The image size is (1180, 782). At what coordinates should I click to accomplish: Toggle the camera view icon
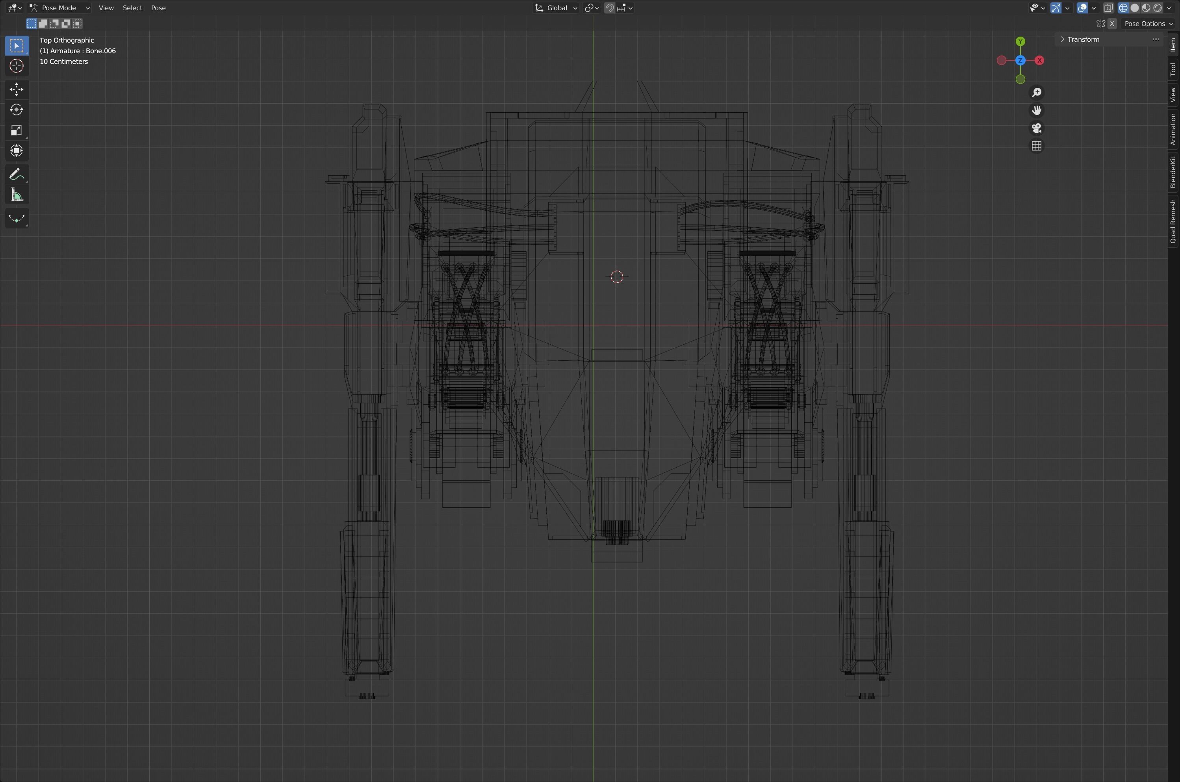click(1036, 128)
